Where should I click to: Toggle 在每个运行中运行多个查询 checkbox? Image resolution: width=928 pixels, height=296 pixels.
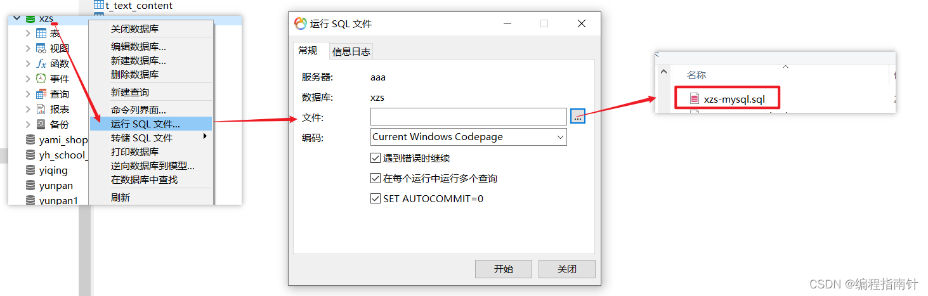tap(375, 179)
